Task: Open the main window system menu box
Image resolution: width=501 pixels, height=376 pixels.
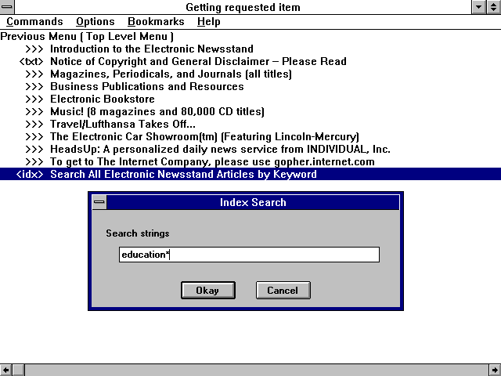Action: tap(7, 7)
